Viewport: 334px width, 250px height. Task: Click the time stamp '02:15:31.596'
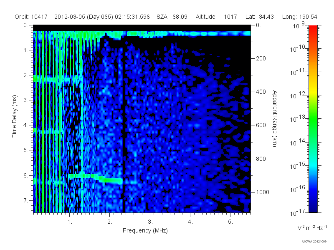click(132, 17)
